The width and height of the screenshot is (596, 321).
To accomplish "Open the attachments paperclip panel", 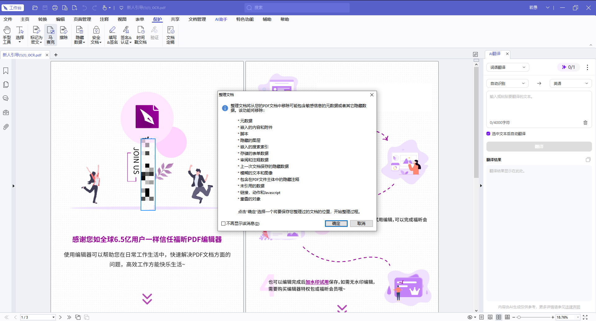I will click(x=6, y=127).
